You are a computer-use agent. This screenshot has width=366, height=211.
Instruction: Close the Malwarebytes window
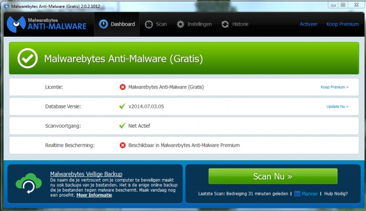pos(356,5)
